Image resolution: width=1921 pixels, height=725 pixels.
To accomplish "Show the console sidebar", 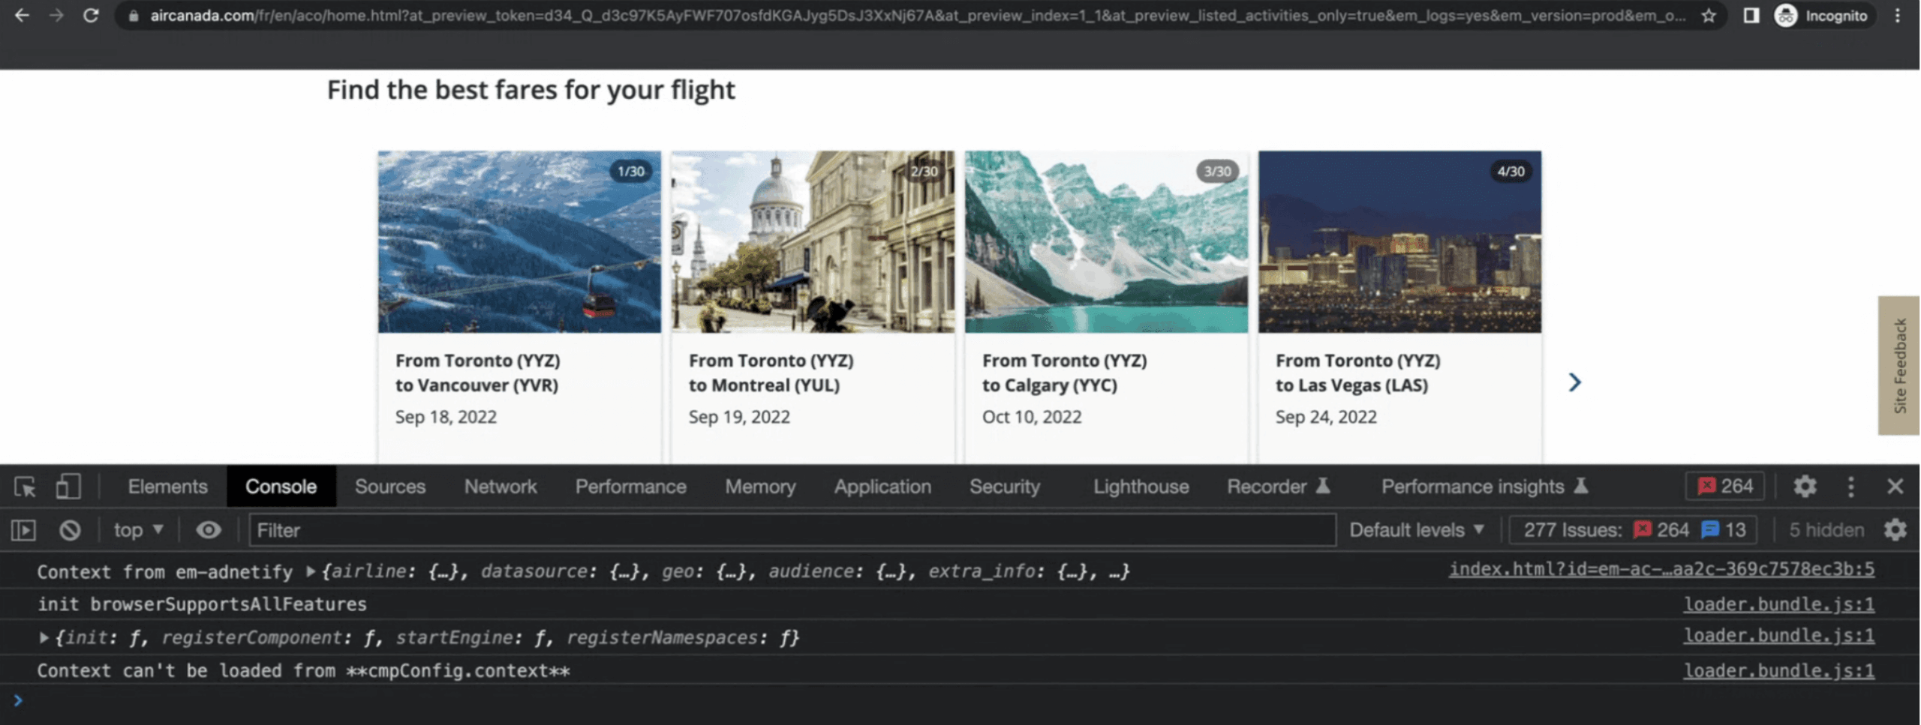I will click(24, 530).
